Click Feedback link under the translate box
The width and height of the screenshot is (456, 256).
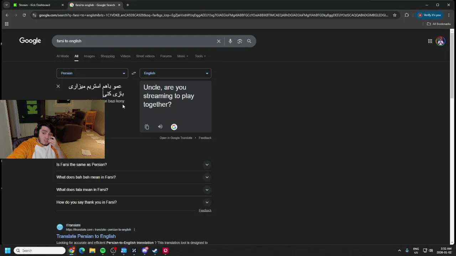[205, 138]
